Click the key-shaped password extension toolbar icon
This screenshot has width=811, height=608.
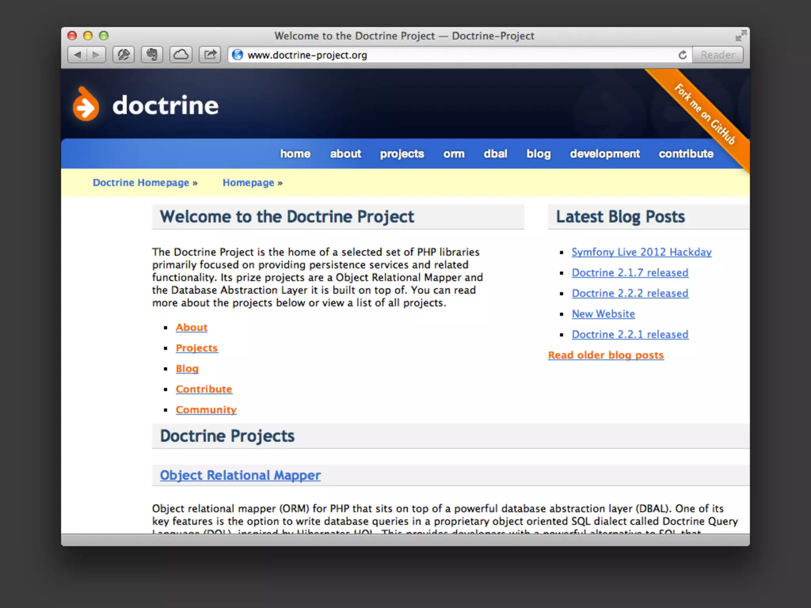tap(124, 55)
